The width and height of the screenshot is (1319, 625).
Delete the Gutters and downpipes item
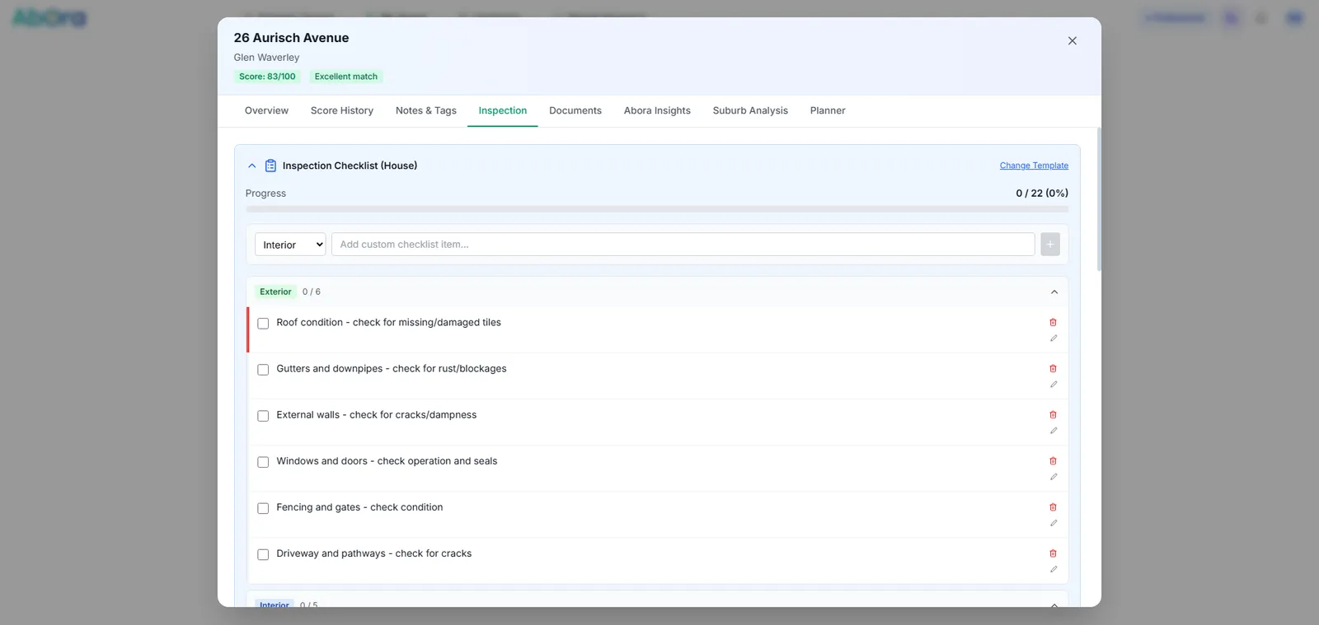click(x=1053, y=369)
